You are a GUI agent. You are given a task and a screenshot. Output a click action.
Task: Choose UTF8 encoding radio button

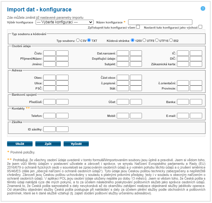coord(144,40)
